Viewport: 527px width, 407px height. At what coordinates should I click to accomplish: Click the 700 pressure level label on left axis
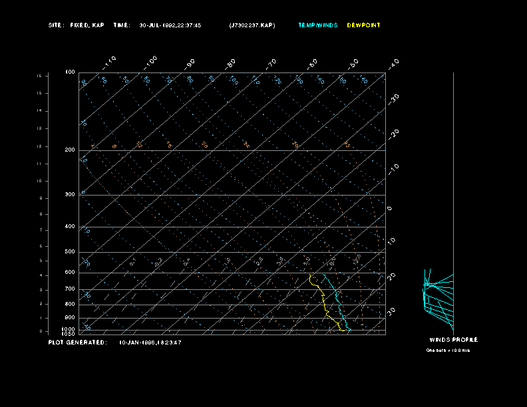click(69, 289)
